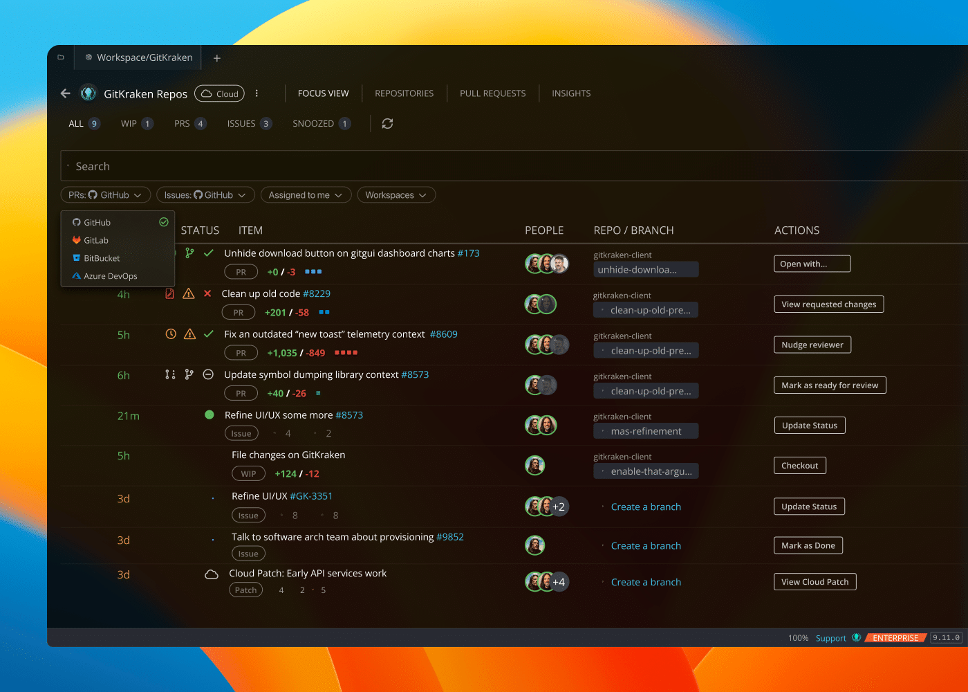
Task: Click the +4 people badge on Cloud Patch row
Action: coord(559,582)
